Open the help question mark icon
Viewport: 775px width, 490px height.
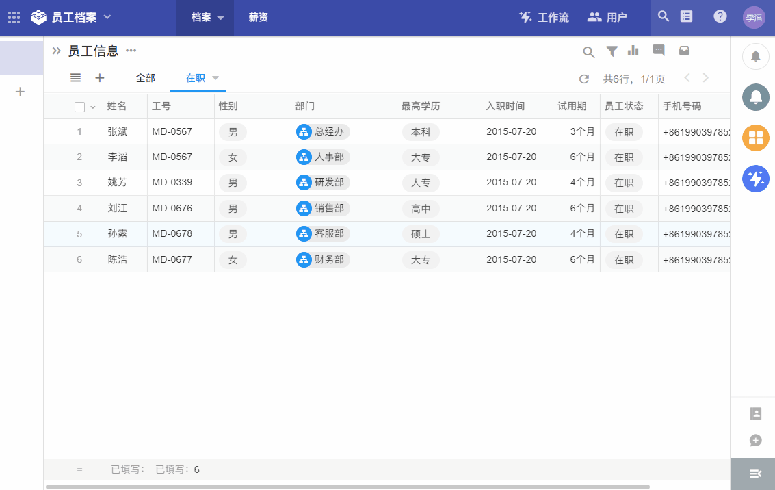720,17
